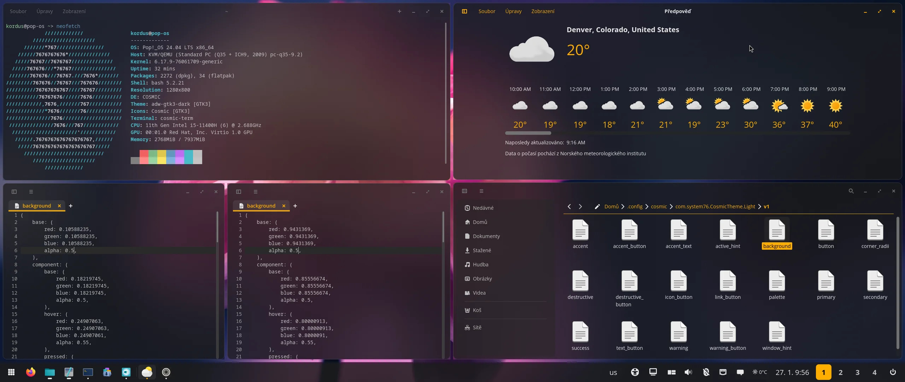Image resolution: width=905 pixels, height=382 pixels.
Task: Click hourly forecast horizontal scrollbar
Action: 528,133
